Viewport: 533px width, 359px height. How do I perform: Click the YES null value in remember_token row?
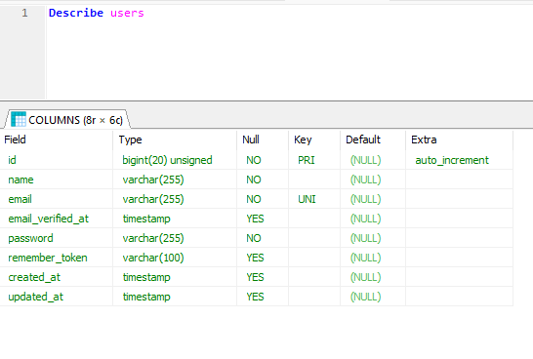(x=263, y=258)
